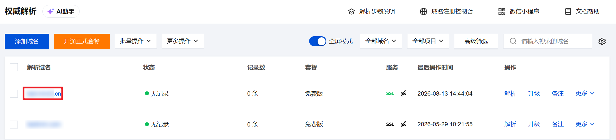Click the 解析步骤说明 graduation cap icon
Viewport: 616px width, 140px height.
[x=351, y=12]
